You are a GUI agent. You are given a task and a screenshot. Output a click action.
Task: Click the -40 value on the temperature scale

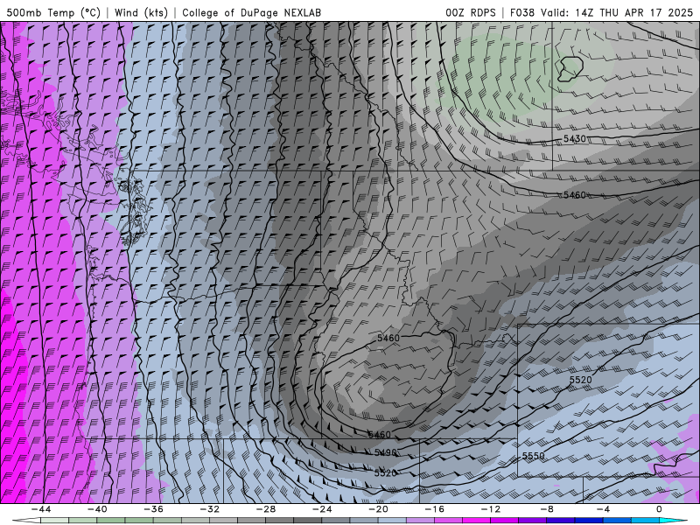point(97,509)
